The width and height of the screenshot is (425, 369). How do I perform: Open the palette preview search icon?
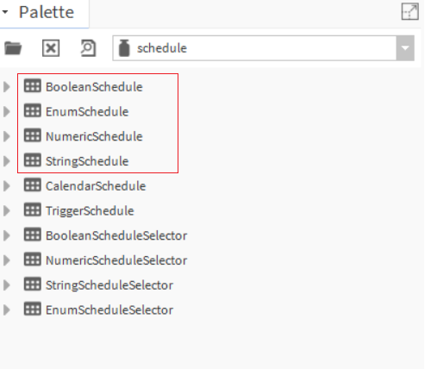88,48
